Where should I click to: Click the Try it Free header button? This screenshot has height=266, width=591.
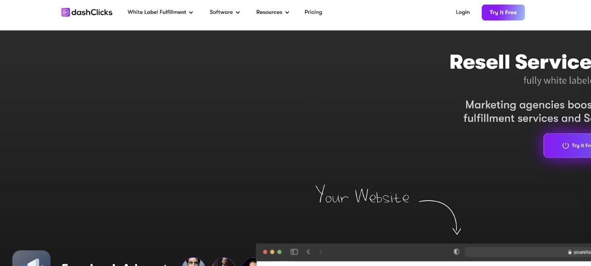503,13
